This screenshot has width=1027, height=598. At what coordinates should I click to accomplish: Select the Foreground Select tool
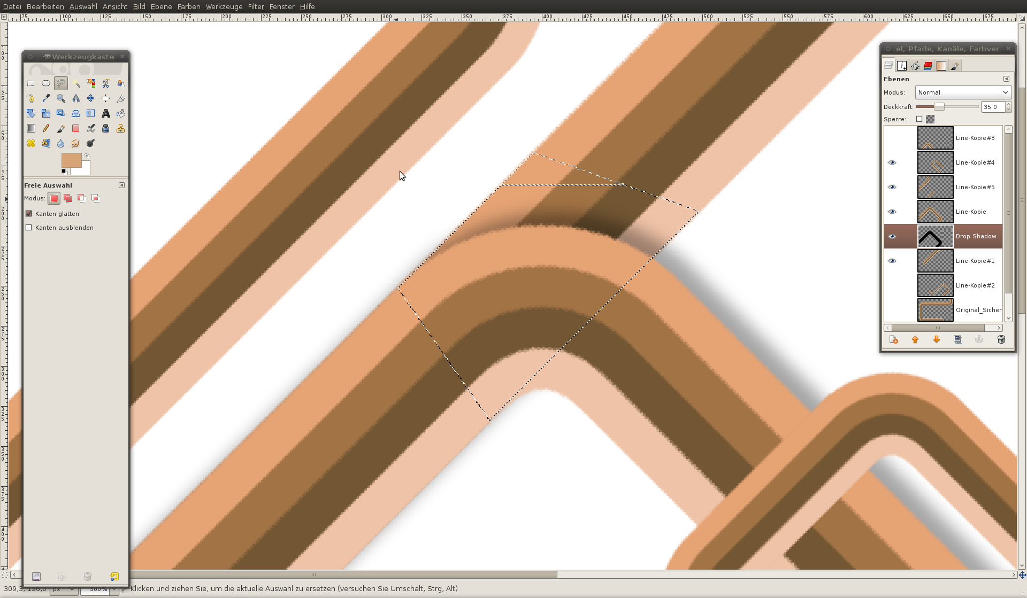pyautogui.click(x=121, y=83)
